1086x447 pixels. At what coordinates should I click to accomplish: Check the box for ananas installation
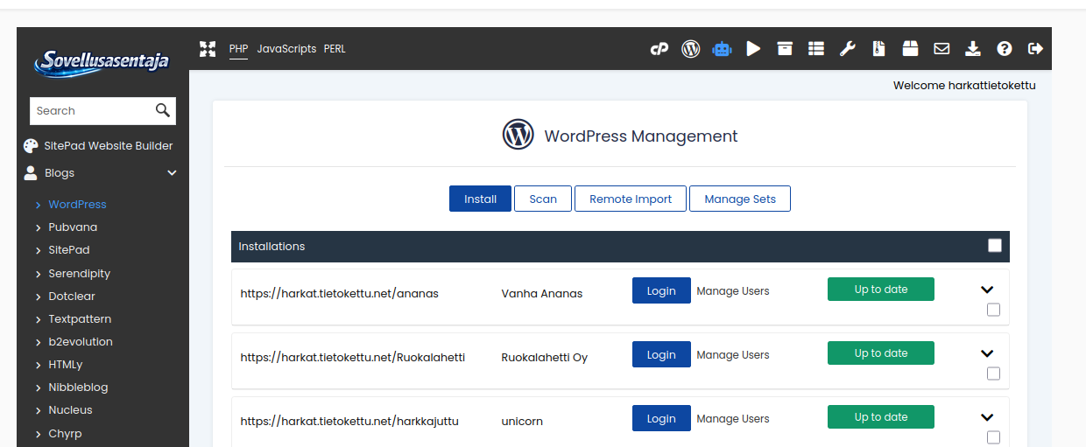coord(993,310)
